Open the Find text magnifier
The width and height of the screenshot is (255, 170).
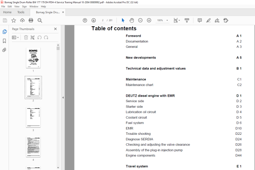point(40,20)
